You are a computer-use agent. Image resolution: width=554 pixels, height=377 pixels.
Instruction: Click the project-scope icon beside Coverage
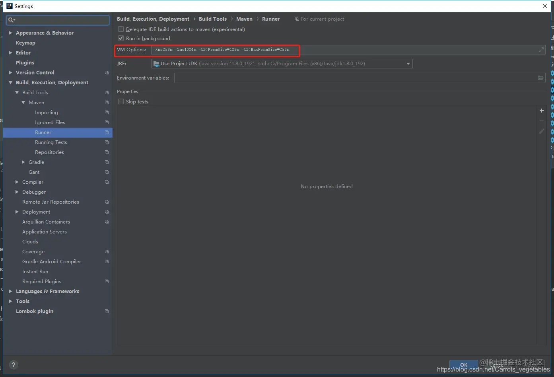tap(107, 252)
